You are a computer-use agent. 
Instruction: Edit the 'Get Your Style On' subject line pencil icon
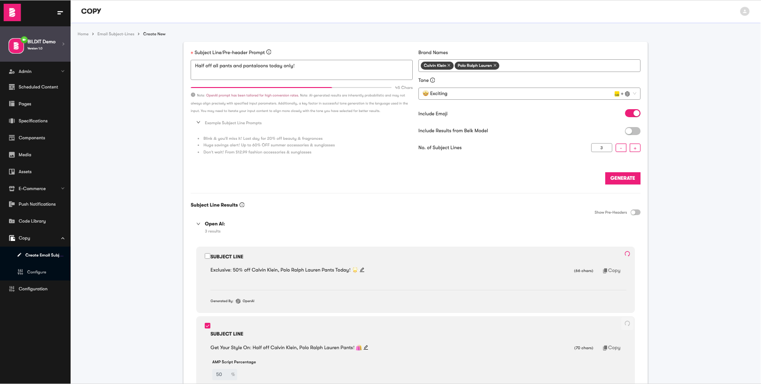click(x=366, y=347)
